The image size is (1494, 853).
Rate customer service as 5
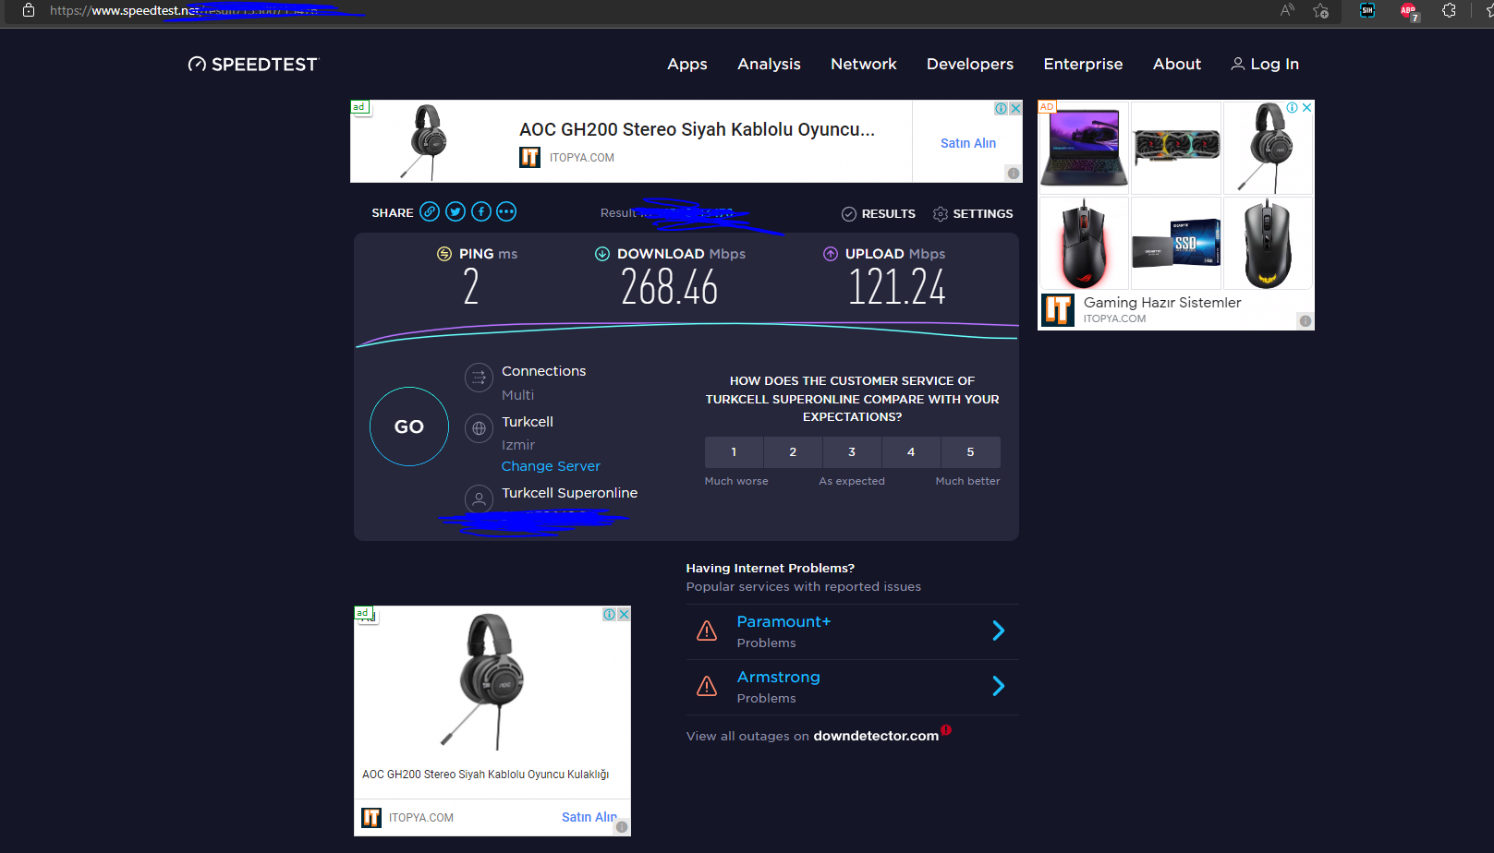[x=970, y=452]
